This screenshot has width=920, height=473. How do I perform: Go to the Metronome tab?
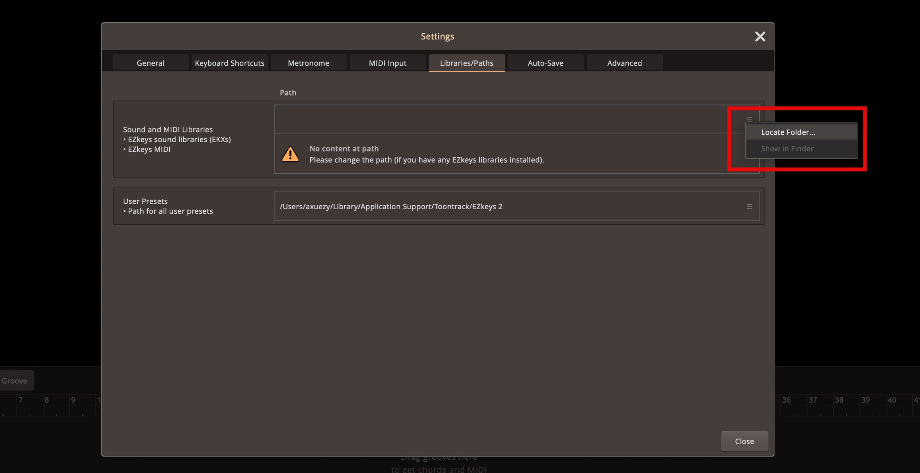pyautogui.click(x=308, y=63)
